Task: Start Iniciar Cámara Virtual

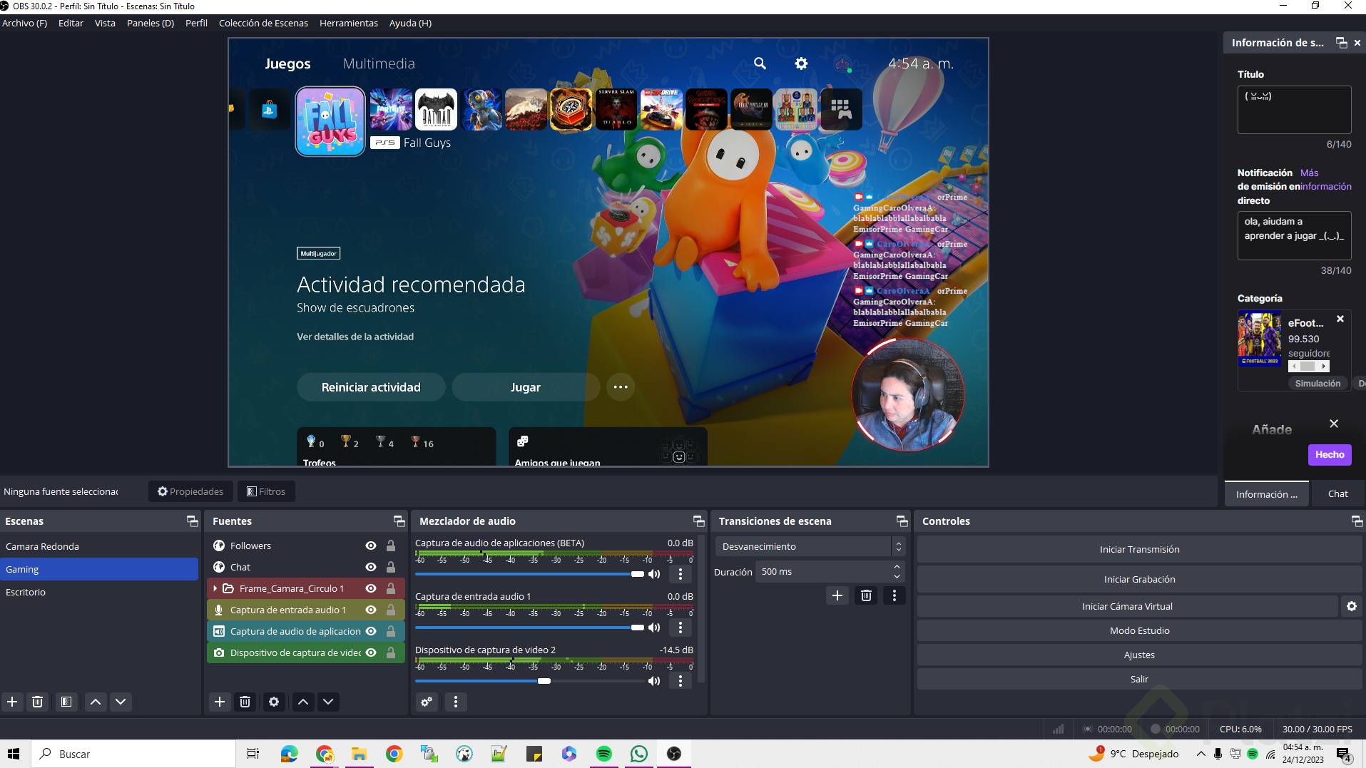Action: coord(1127,606)
